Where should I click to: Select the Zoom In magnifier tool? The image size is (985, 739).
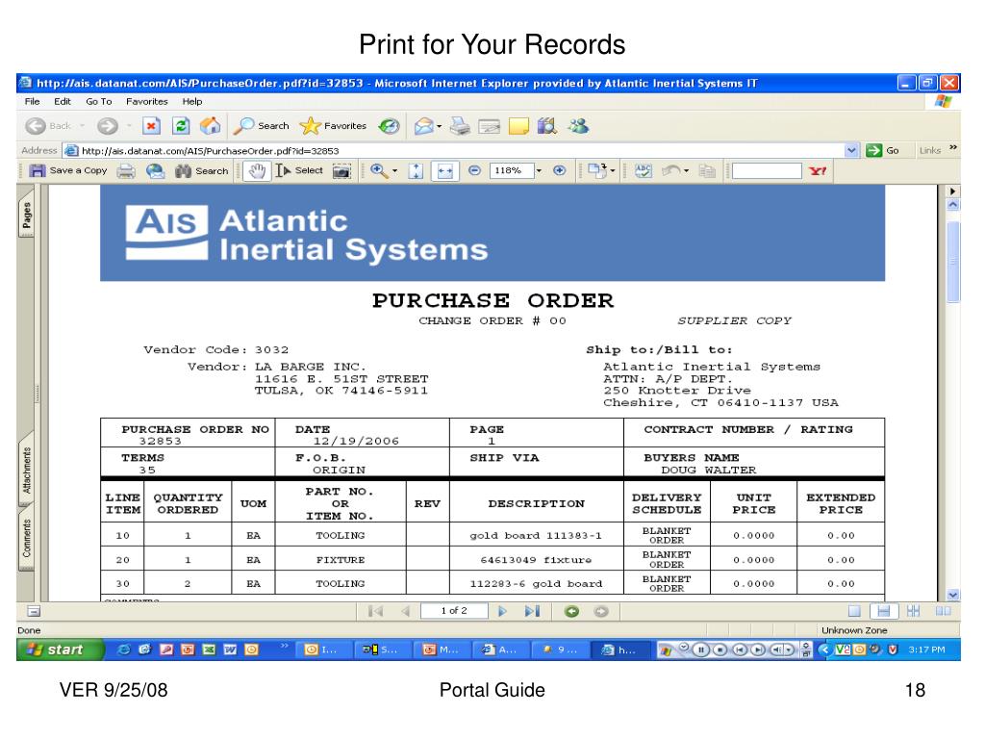[x=379, y=171]
